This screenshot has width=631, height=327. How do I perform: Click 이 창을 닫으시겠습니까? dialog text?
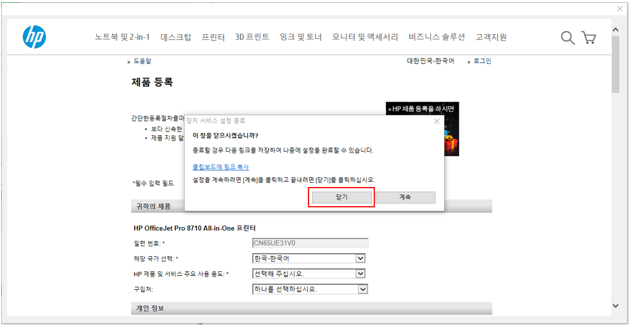tap(225, 135)
